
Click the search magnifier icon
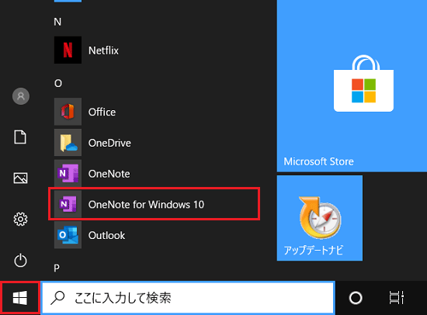tap(57, 298)
